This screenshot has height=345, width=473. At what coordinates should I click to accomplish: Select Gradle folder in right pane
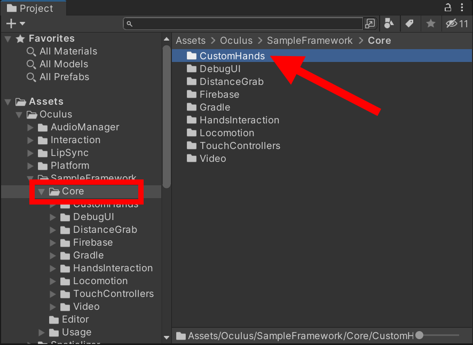pyautogui.click(x=322, y=107)
